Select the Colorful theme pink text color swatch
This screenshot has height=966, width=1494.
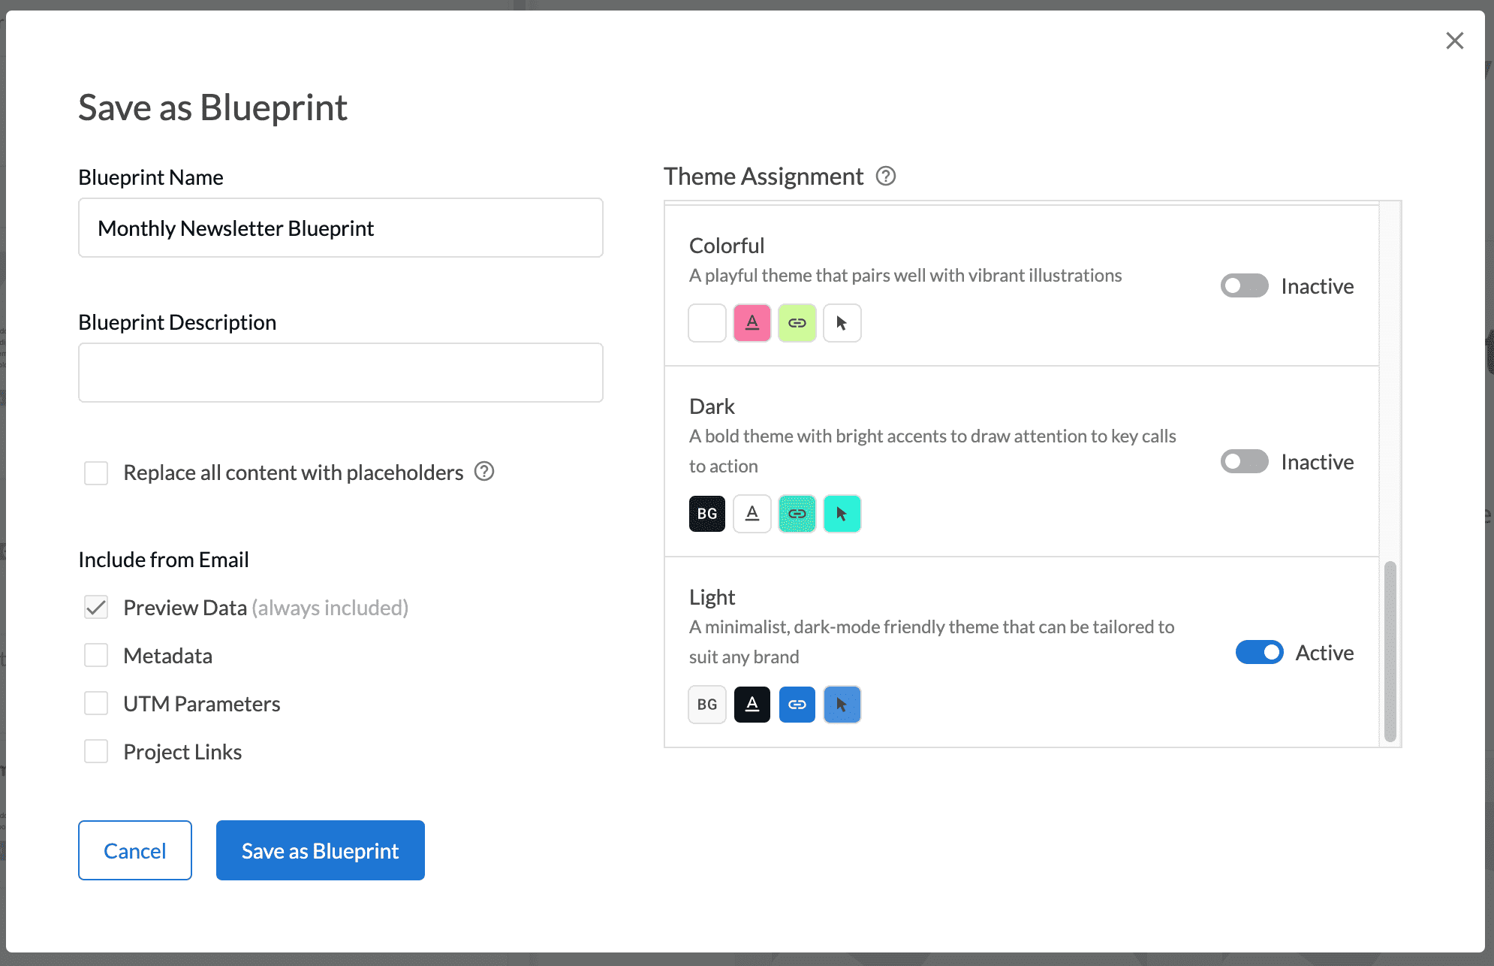point(752,323)
